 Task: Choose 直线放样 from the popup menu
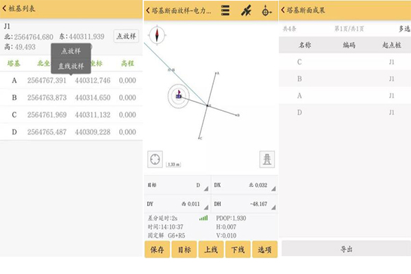[x=71, y=66]
